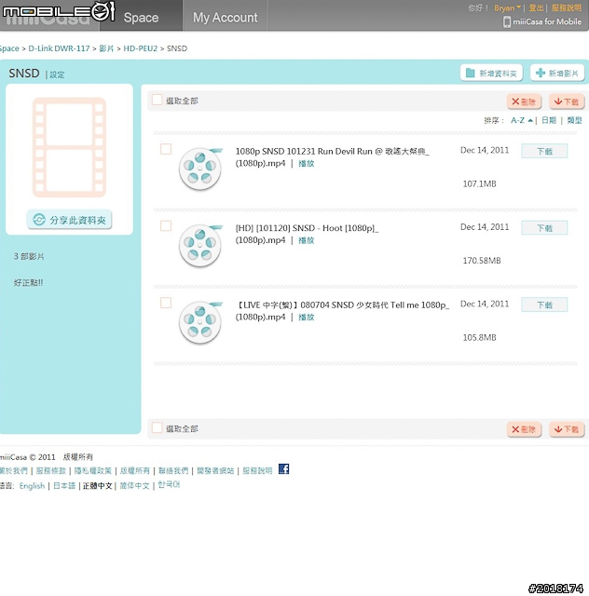Open the 服務說明 link in top bar

tap(567, 8)
